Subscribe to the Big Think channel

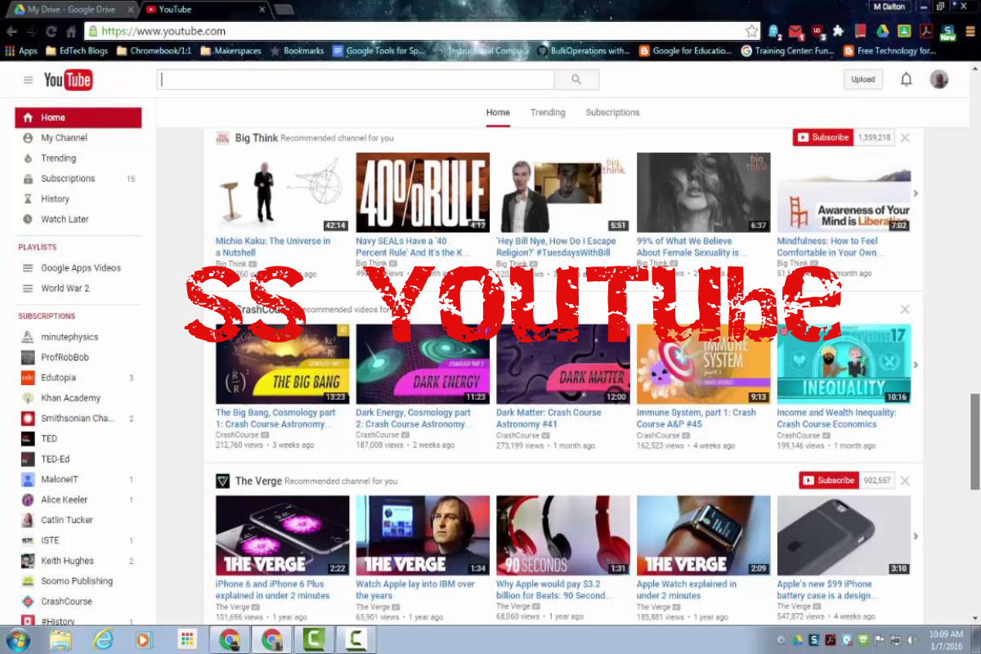823,137
